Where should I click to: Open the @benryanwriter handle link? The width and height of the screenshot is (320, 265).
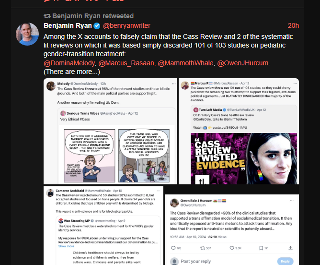pyautogui.click(x=126, y=25)
